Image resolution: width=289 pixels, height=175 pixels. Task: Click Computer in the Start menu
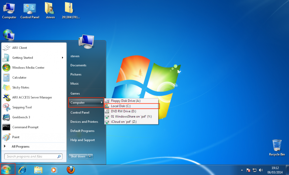pos(86,102)
